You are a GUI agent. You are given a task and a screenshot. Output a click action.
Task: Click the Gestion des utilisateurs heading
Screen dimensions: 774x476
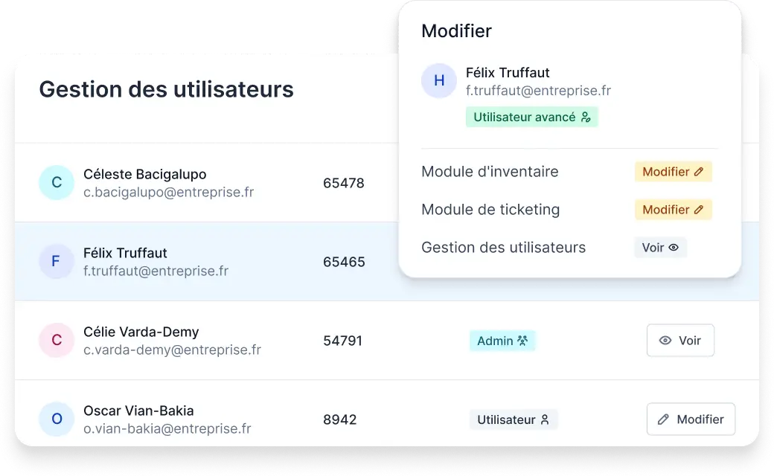pos(166,90)
